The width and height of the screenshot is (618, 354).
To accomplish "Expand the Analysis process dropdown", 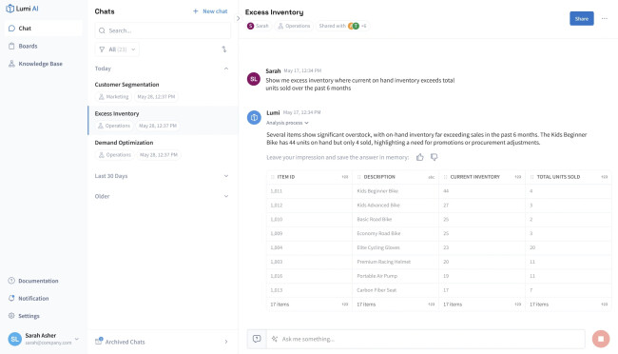I will (287, 123).
